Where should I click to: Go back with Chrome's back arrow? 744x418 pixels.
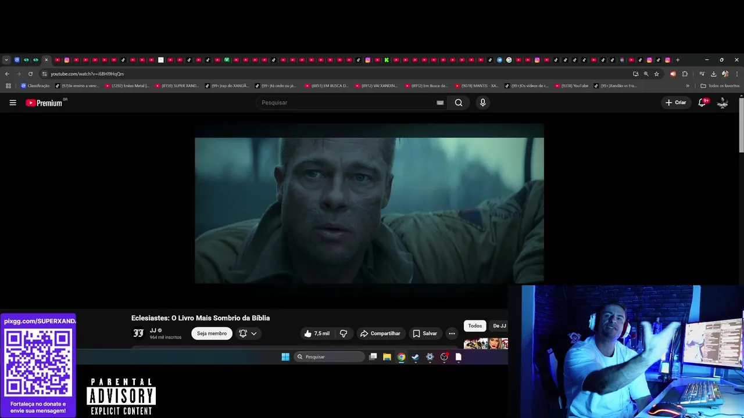tap(7, 74)
